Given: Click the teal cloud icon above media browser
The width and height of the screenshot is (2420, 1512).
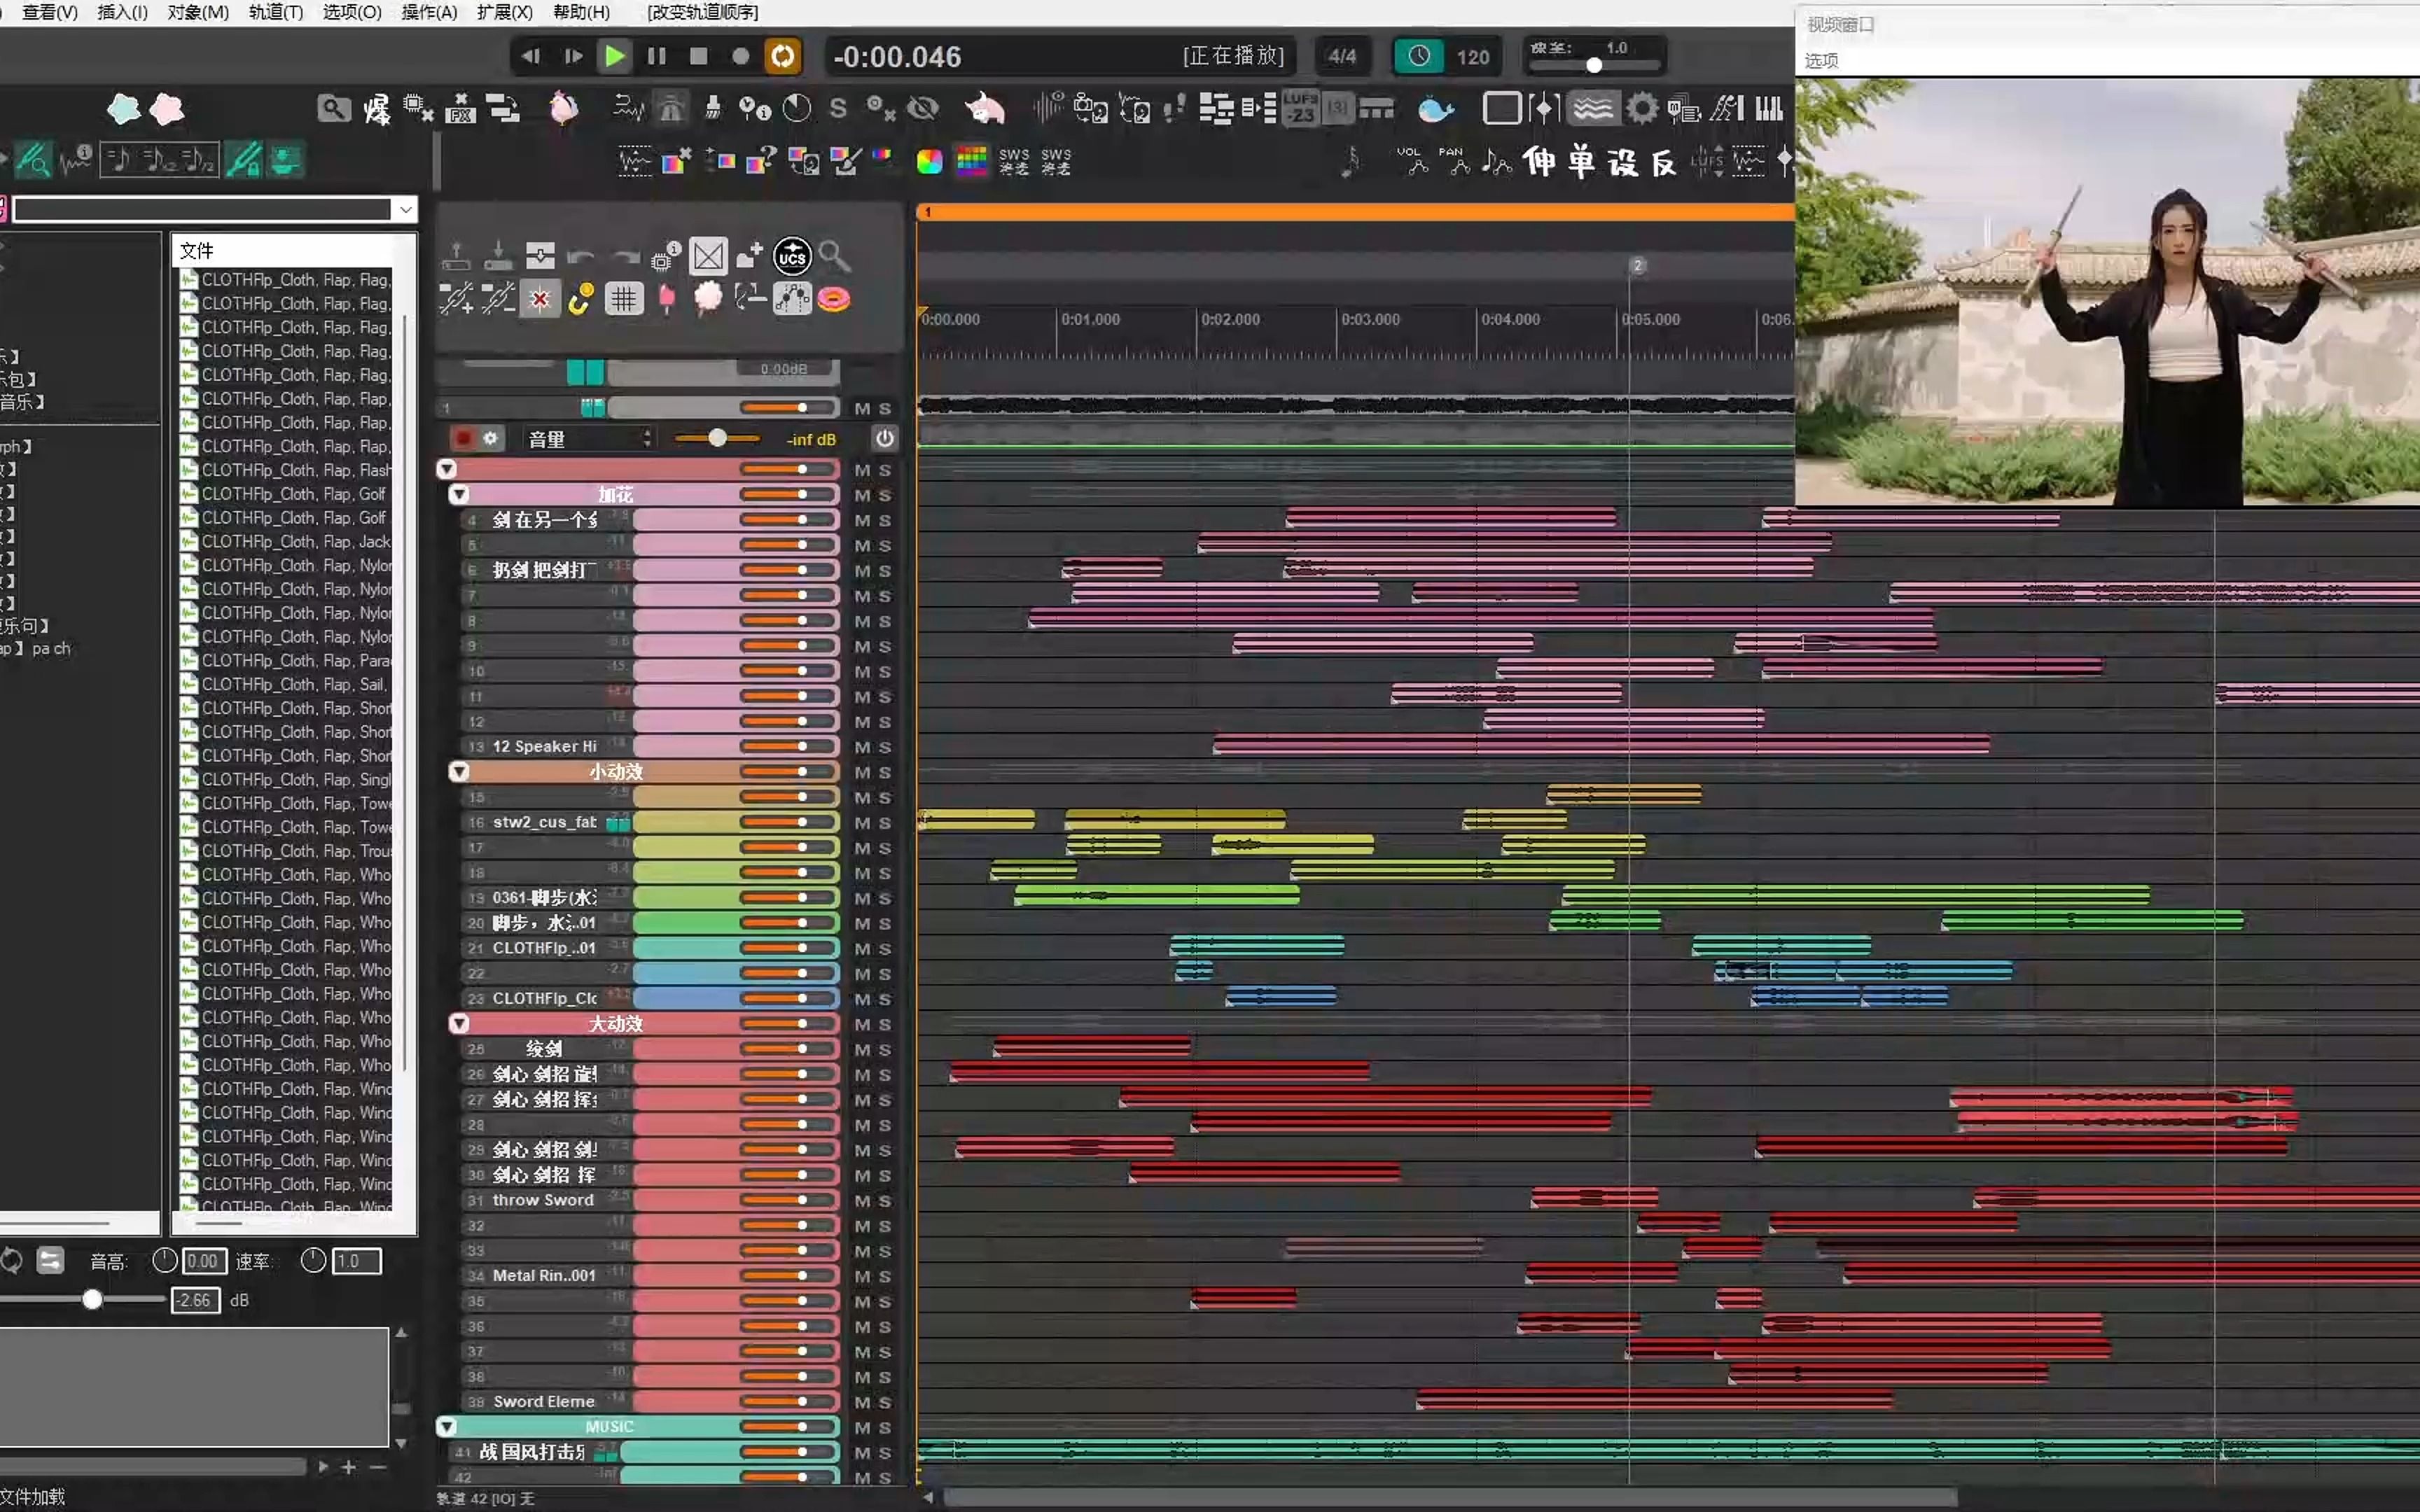Looking at the screenshot, I should pos(124,108).
